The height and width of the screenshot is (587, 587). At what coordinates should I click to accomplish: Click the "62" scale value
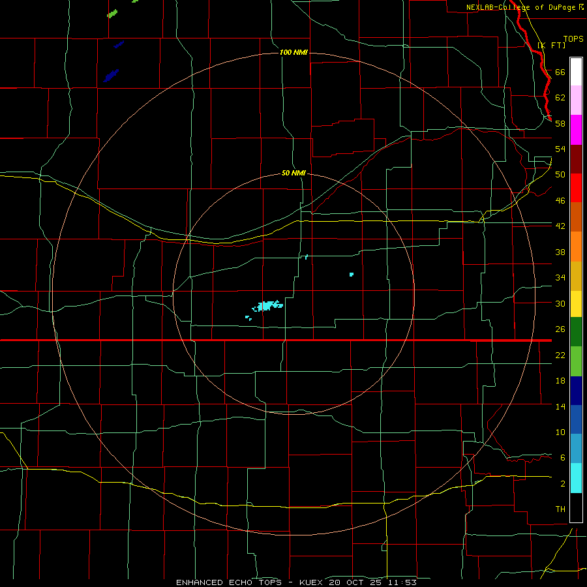560,98
